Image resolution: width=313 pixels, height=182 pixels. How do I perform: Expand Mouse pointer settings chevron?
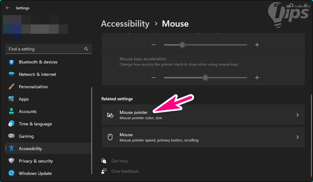(x=297, y=115)
